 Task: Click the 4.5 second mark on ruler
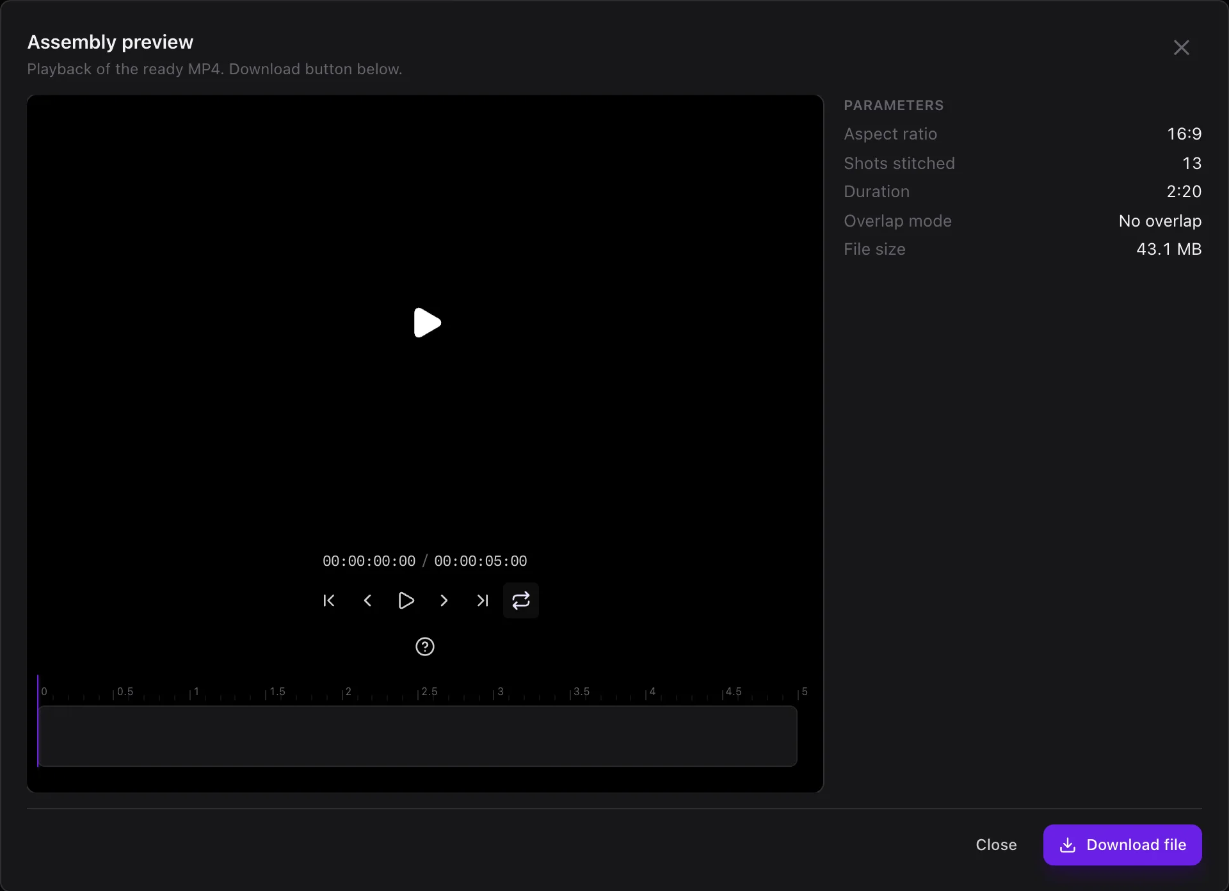pyautogui.click(x=734, y=692)
